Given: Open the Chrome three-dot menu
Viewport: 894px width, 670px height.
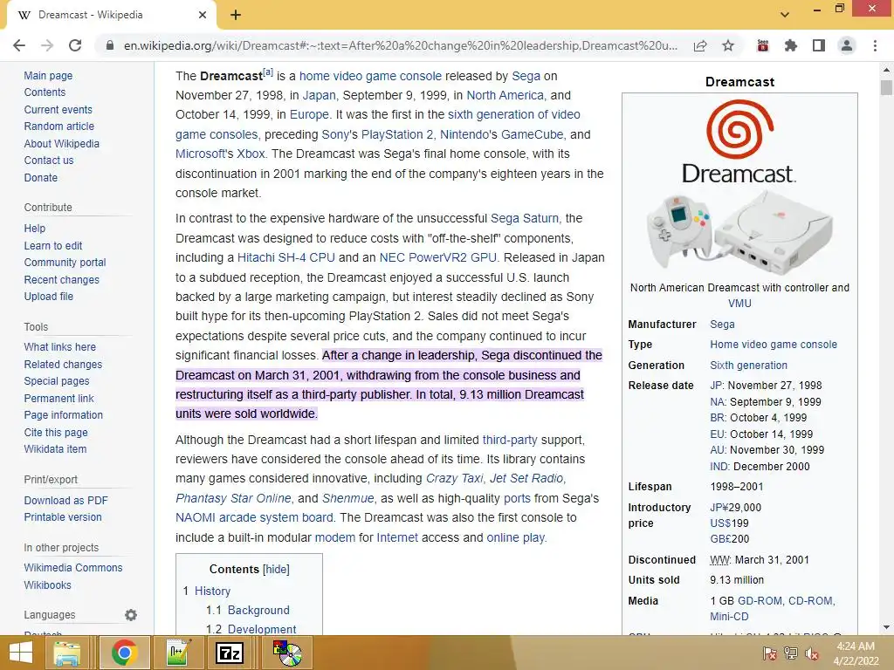Looking at the screenshot, I should tap(875, 45).
